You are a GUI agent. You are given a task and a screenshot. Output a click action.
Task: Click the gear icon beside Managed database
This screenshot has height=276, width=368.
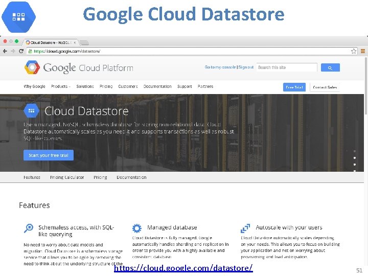pos(137,228)
